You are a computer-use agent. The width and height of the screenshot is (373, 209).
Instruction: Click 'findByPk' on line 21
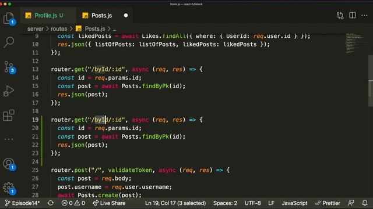coord(156,136)
